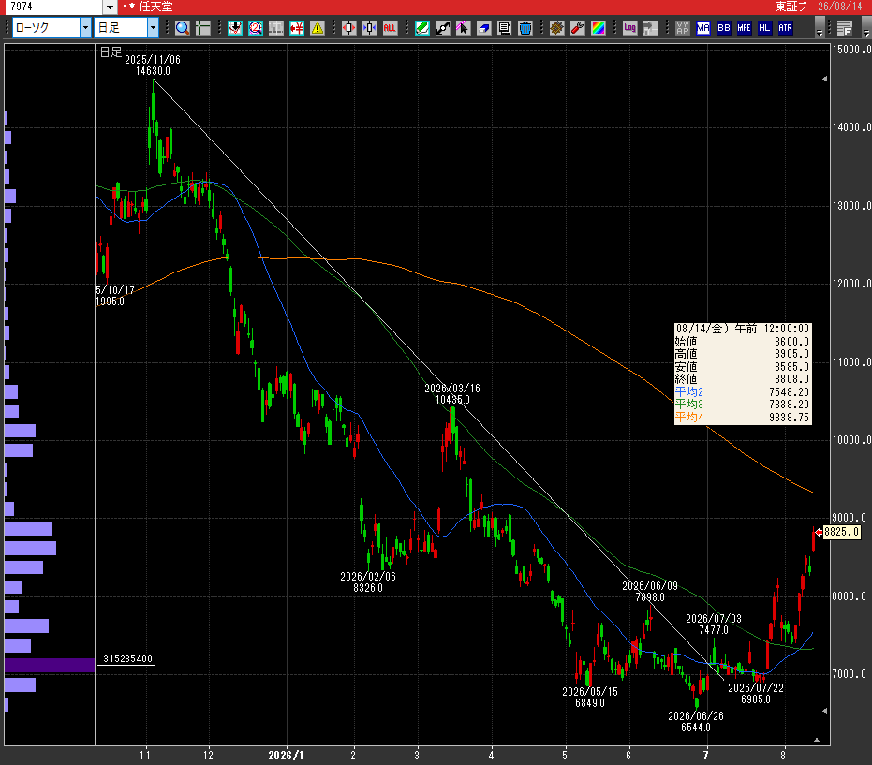Toggle the MAE envelope indicator
Screen dimensions: 872x765
coord(744,28)
